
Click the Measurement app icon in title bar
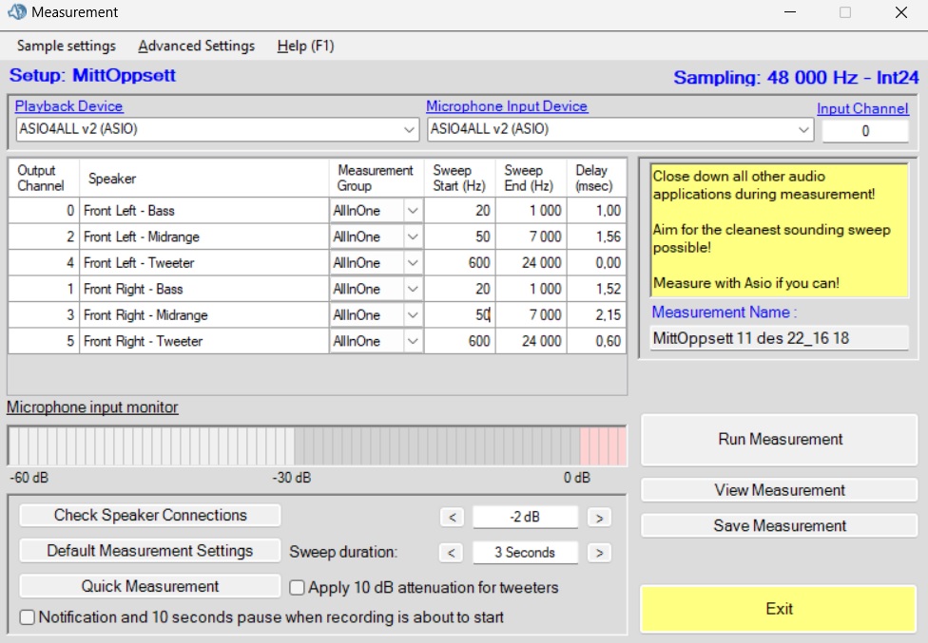tap(17, 12)
